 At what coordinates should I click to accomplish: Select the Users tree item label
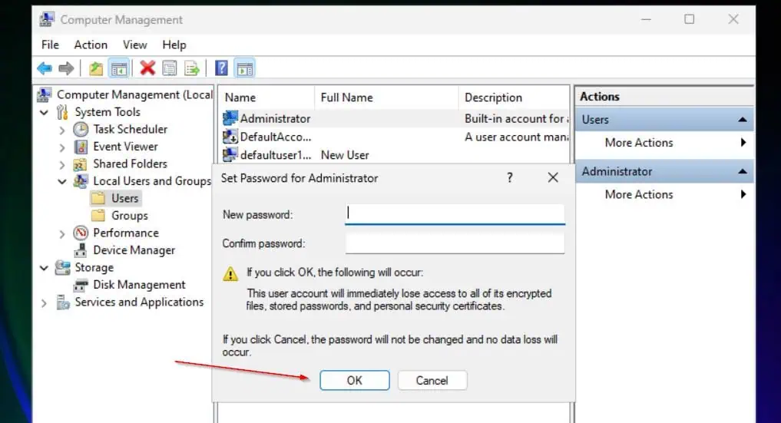(124, 198)
